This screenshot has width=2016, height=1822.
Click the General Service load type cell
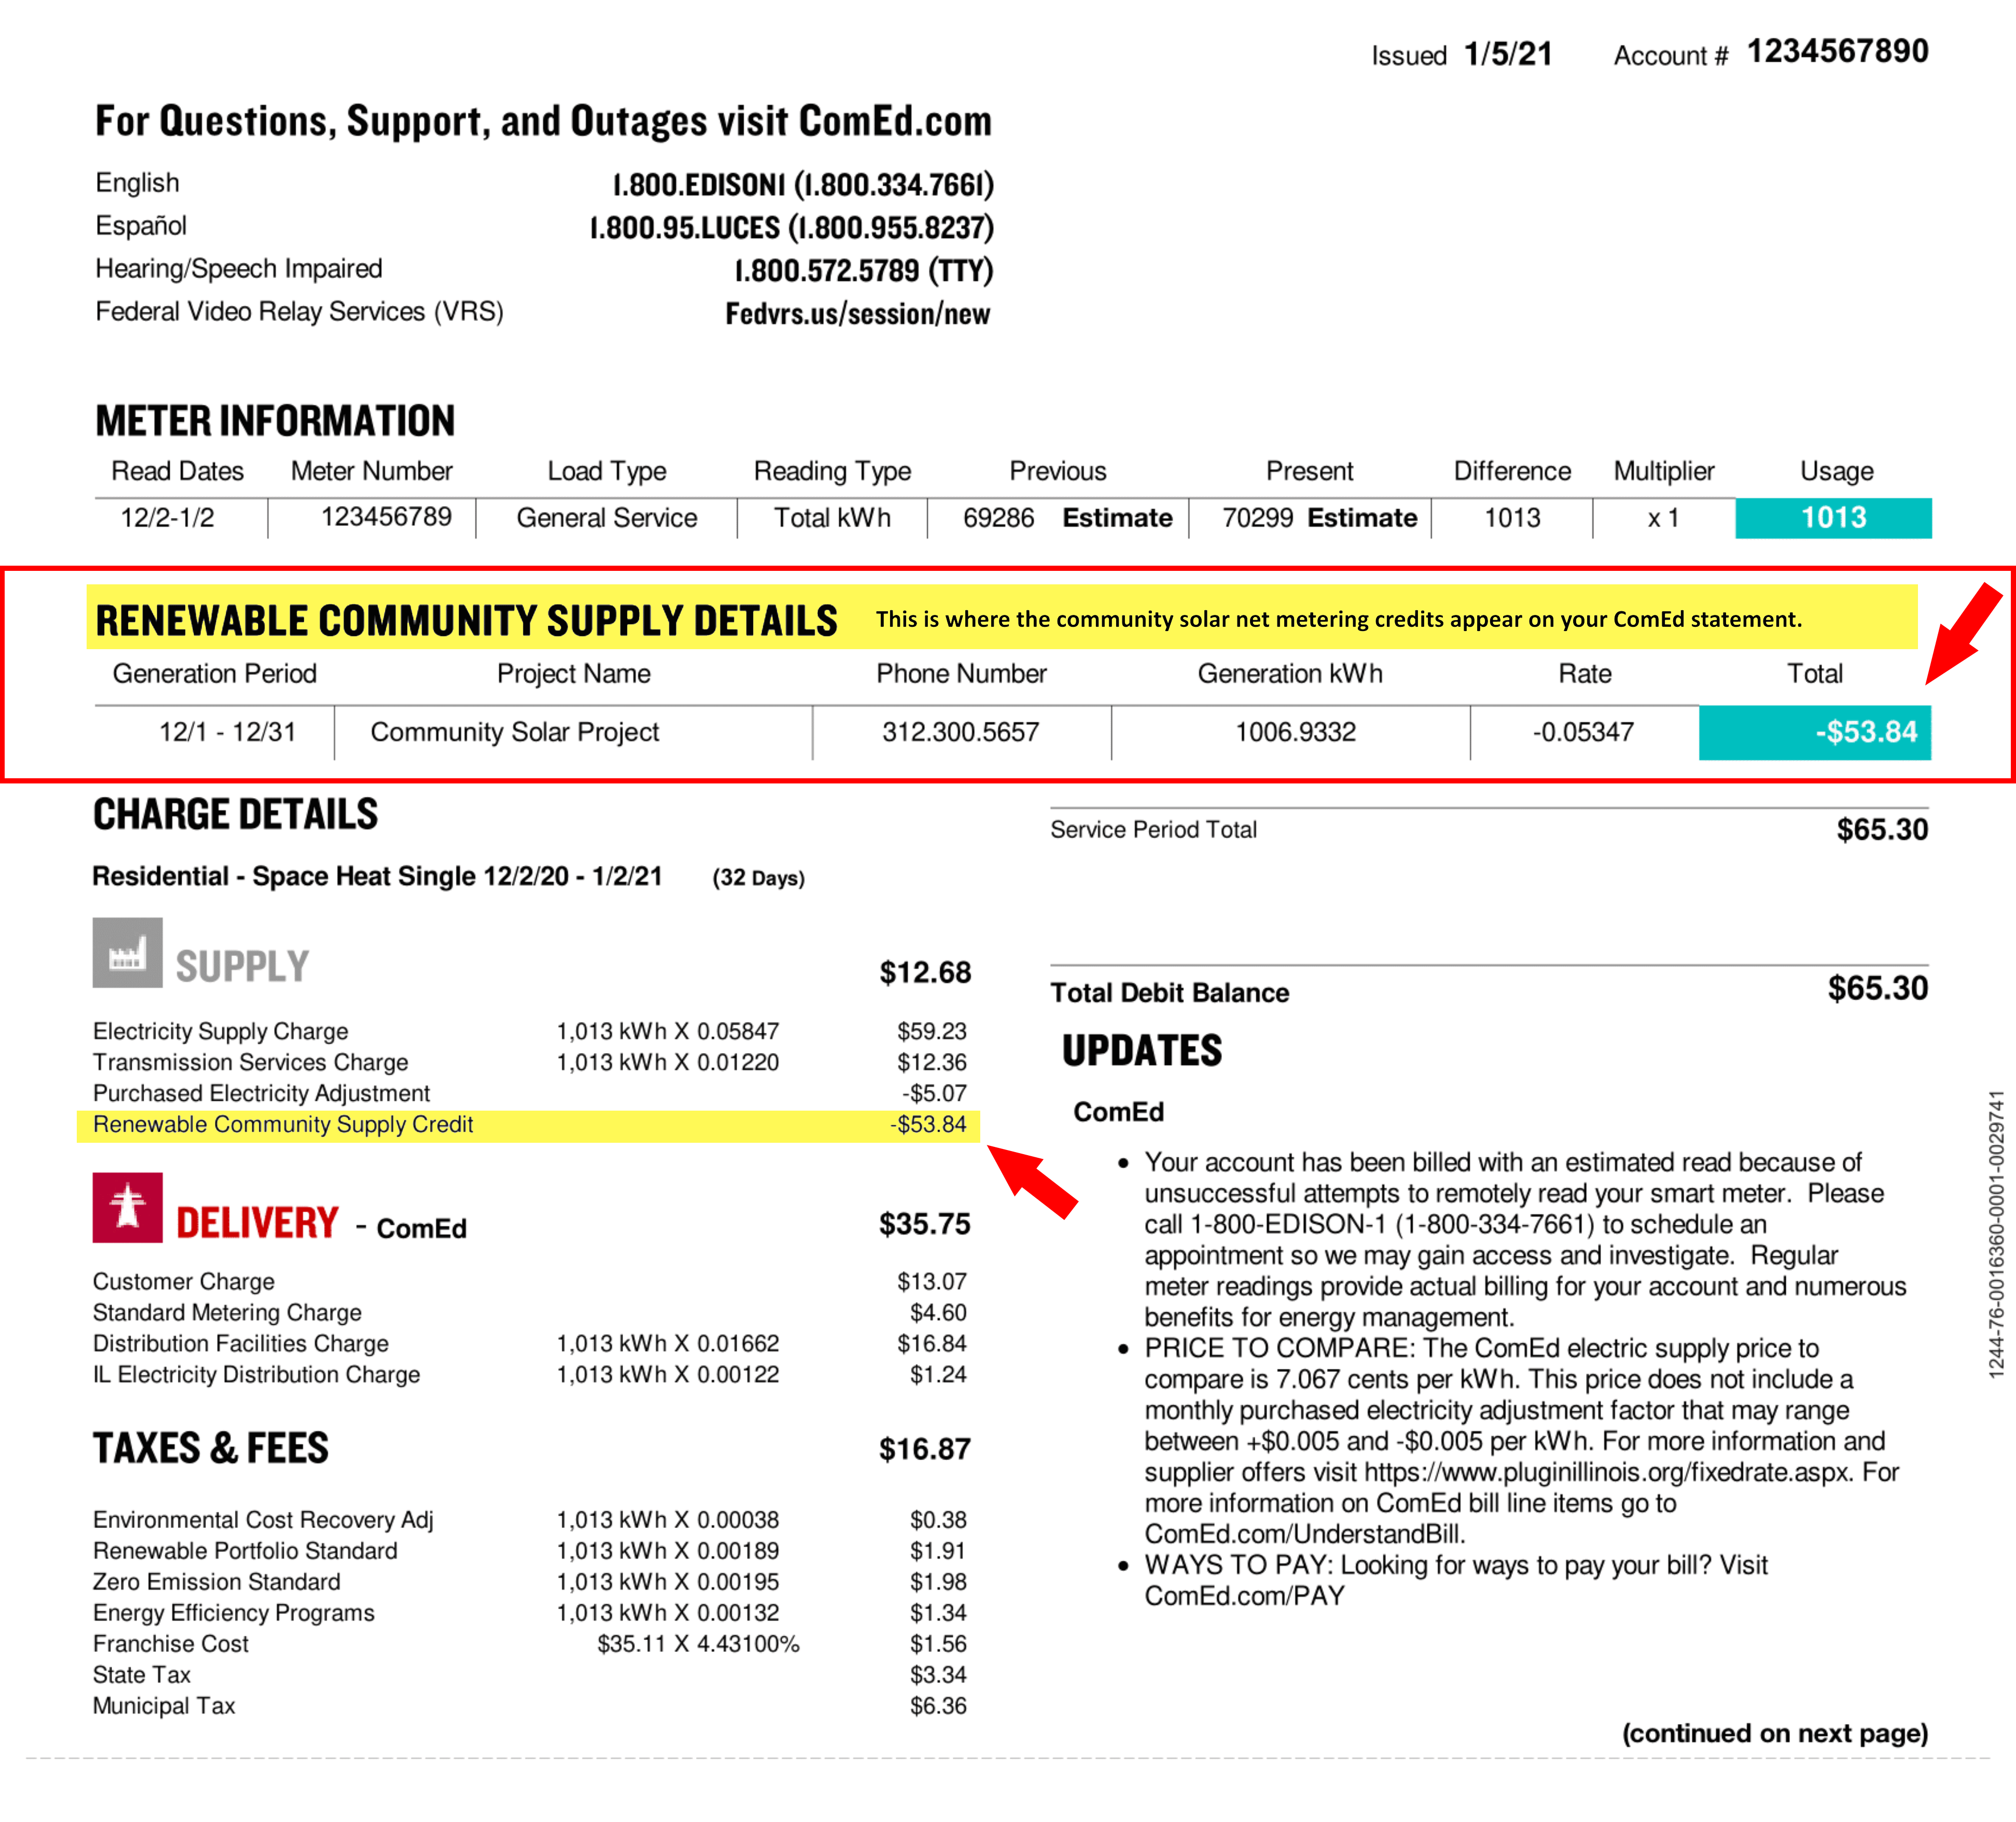607,517
